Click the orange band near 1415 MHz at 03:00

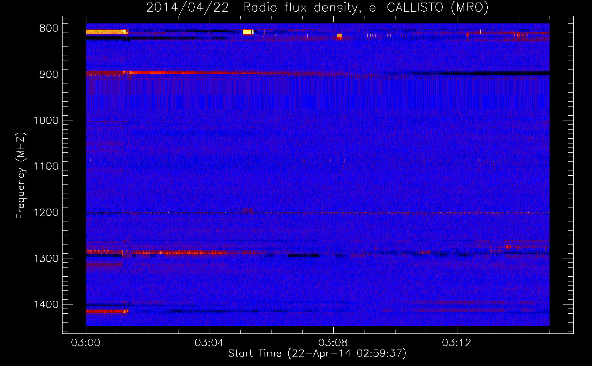(107, 311)
